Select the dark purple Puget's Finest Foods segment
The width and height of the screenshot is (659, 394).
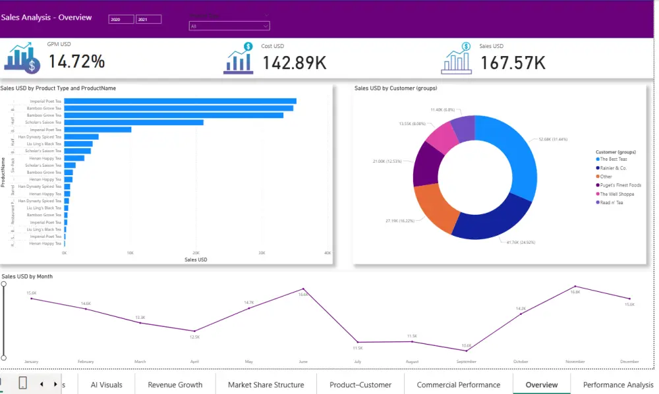click(426, 165)
